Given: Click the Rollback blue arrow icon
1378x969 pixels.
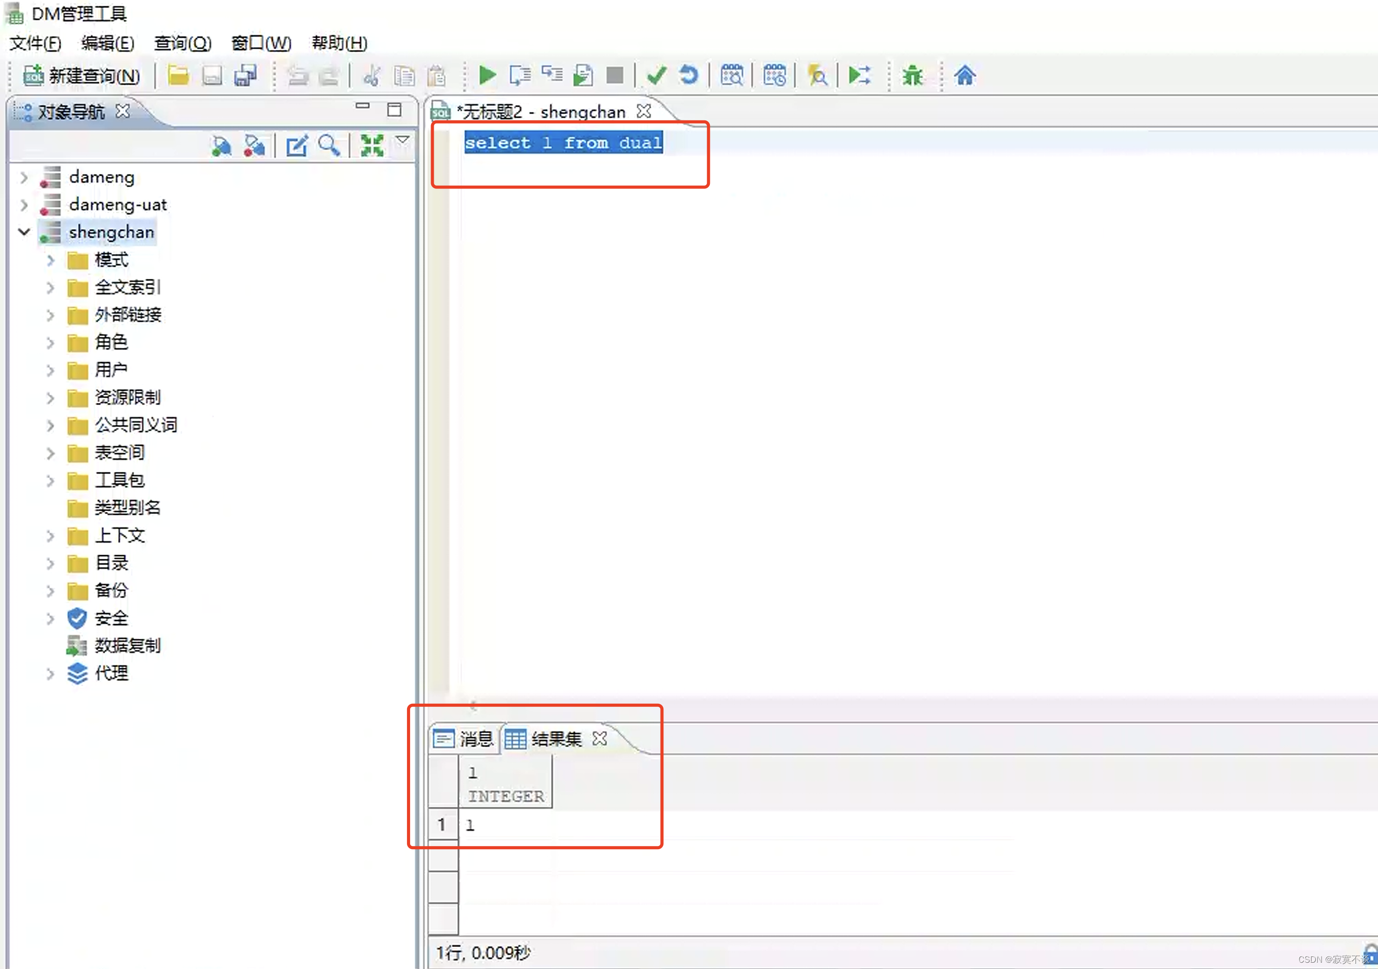Looking at the screenshot, I should click(x=688, y=76).
